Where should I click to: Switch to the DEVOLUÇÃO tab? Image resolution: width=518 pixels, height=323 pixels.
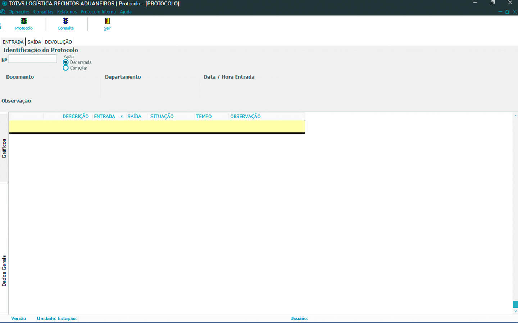[x=58, y=42]
